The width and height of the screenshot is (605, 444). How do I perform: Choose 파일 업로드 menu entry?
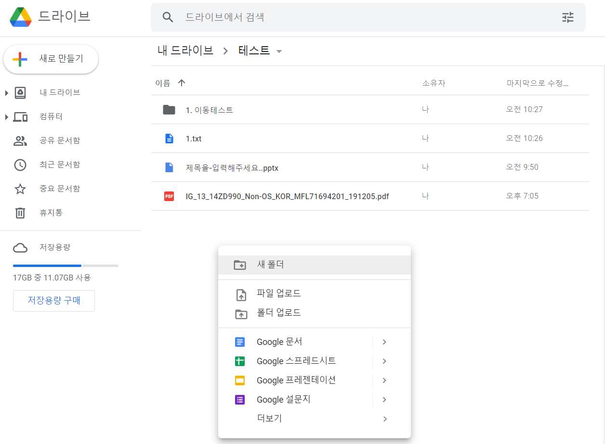315,293
